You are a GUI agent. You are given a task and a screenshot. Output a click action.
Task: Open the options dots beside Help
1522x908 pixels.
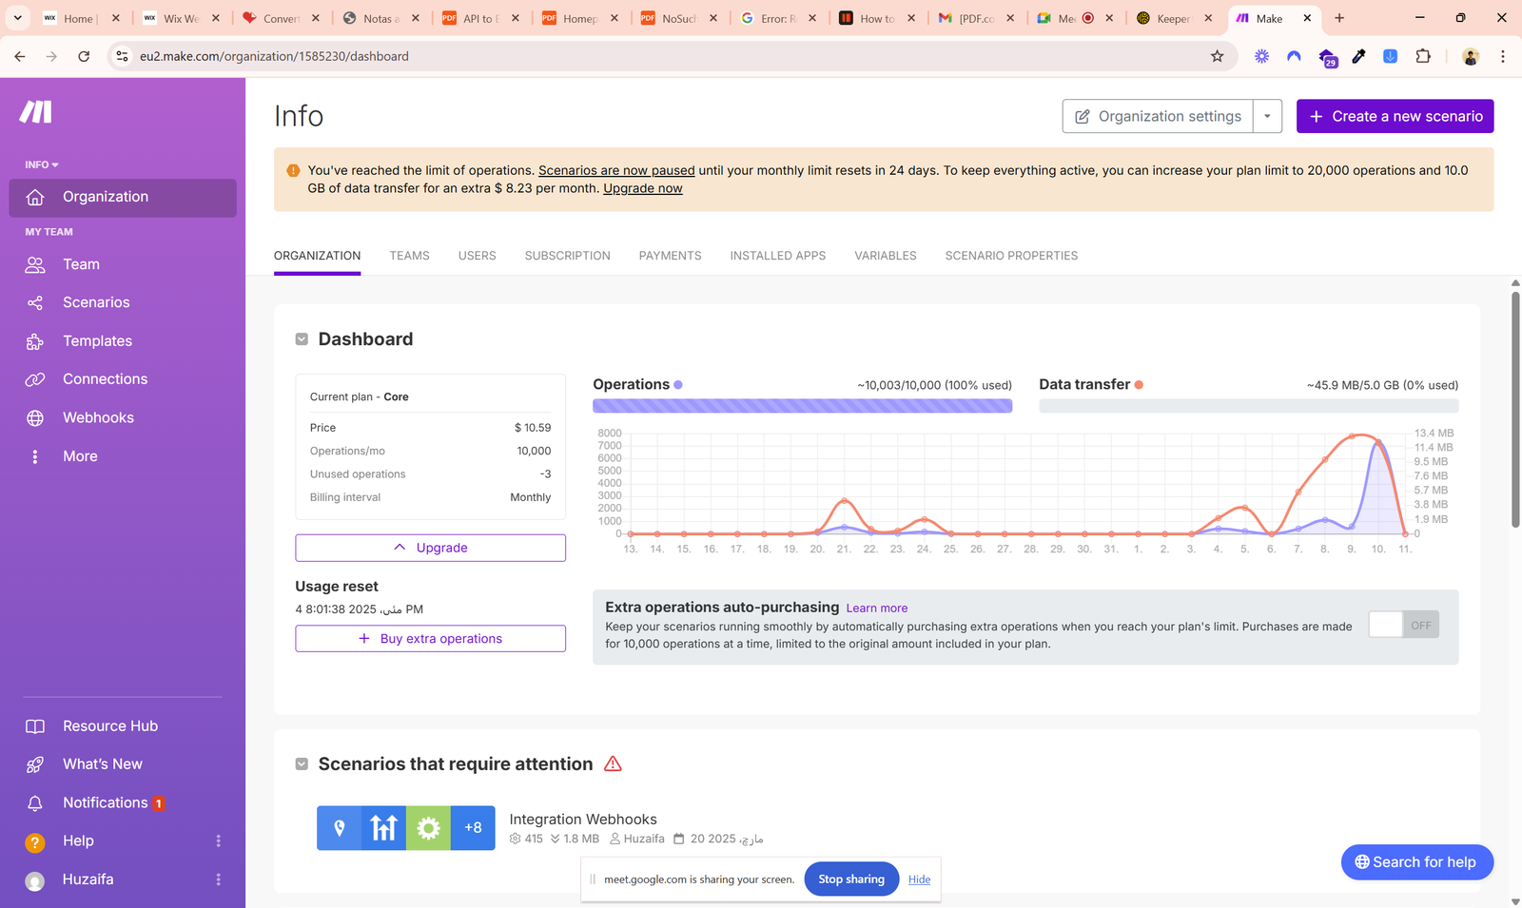(x=219, y=840)
